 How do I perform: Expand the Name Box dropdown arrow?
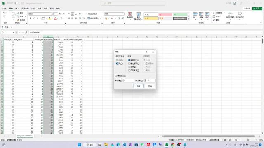point(14,32)
